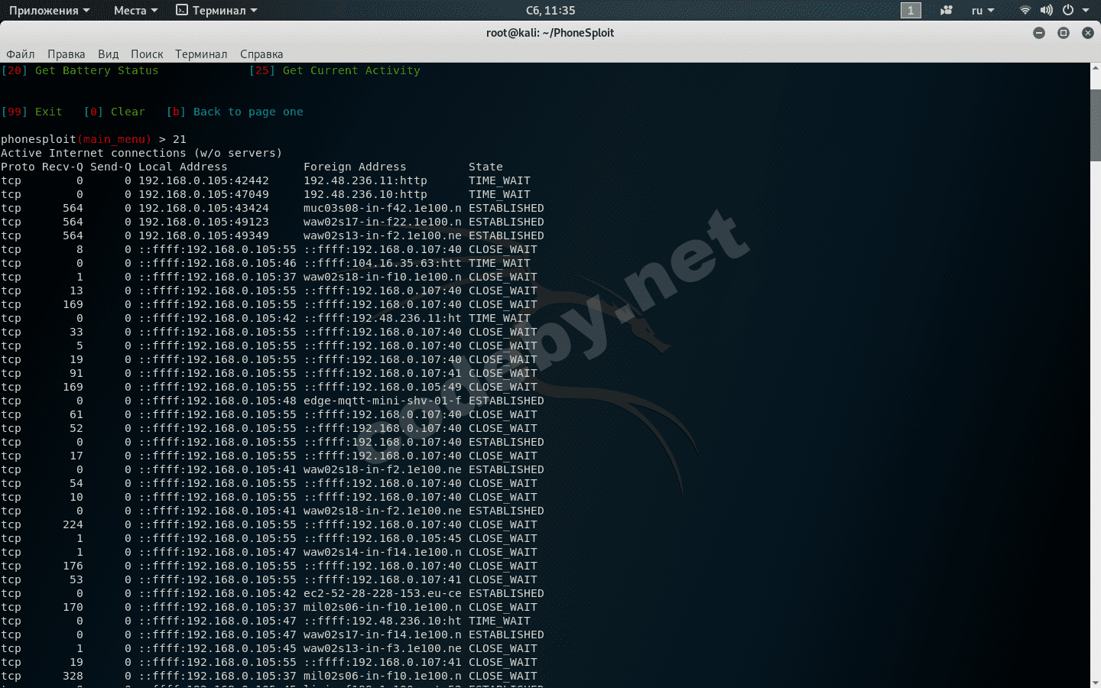Open the Терминал app menu in top panel
This screenshot has height=688, width=1101.
tap(216, 10)
